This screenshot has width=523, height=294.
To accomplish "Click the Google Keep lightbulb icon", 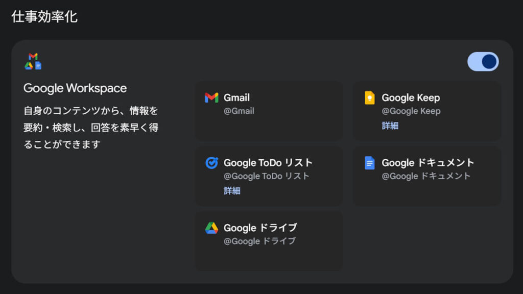I will 370,97.
